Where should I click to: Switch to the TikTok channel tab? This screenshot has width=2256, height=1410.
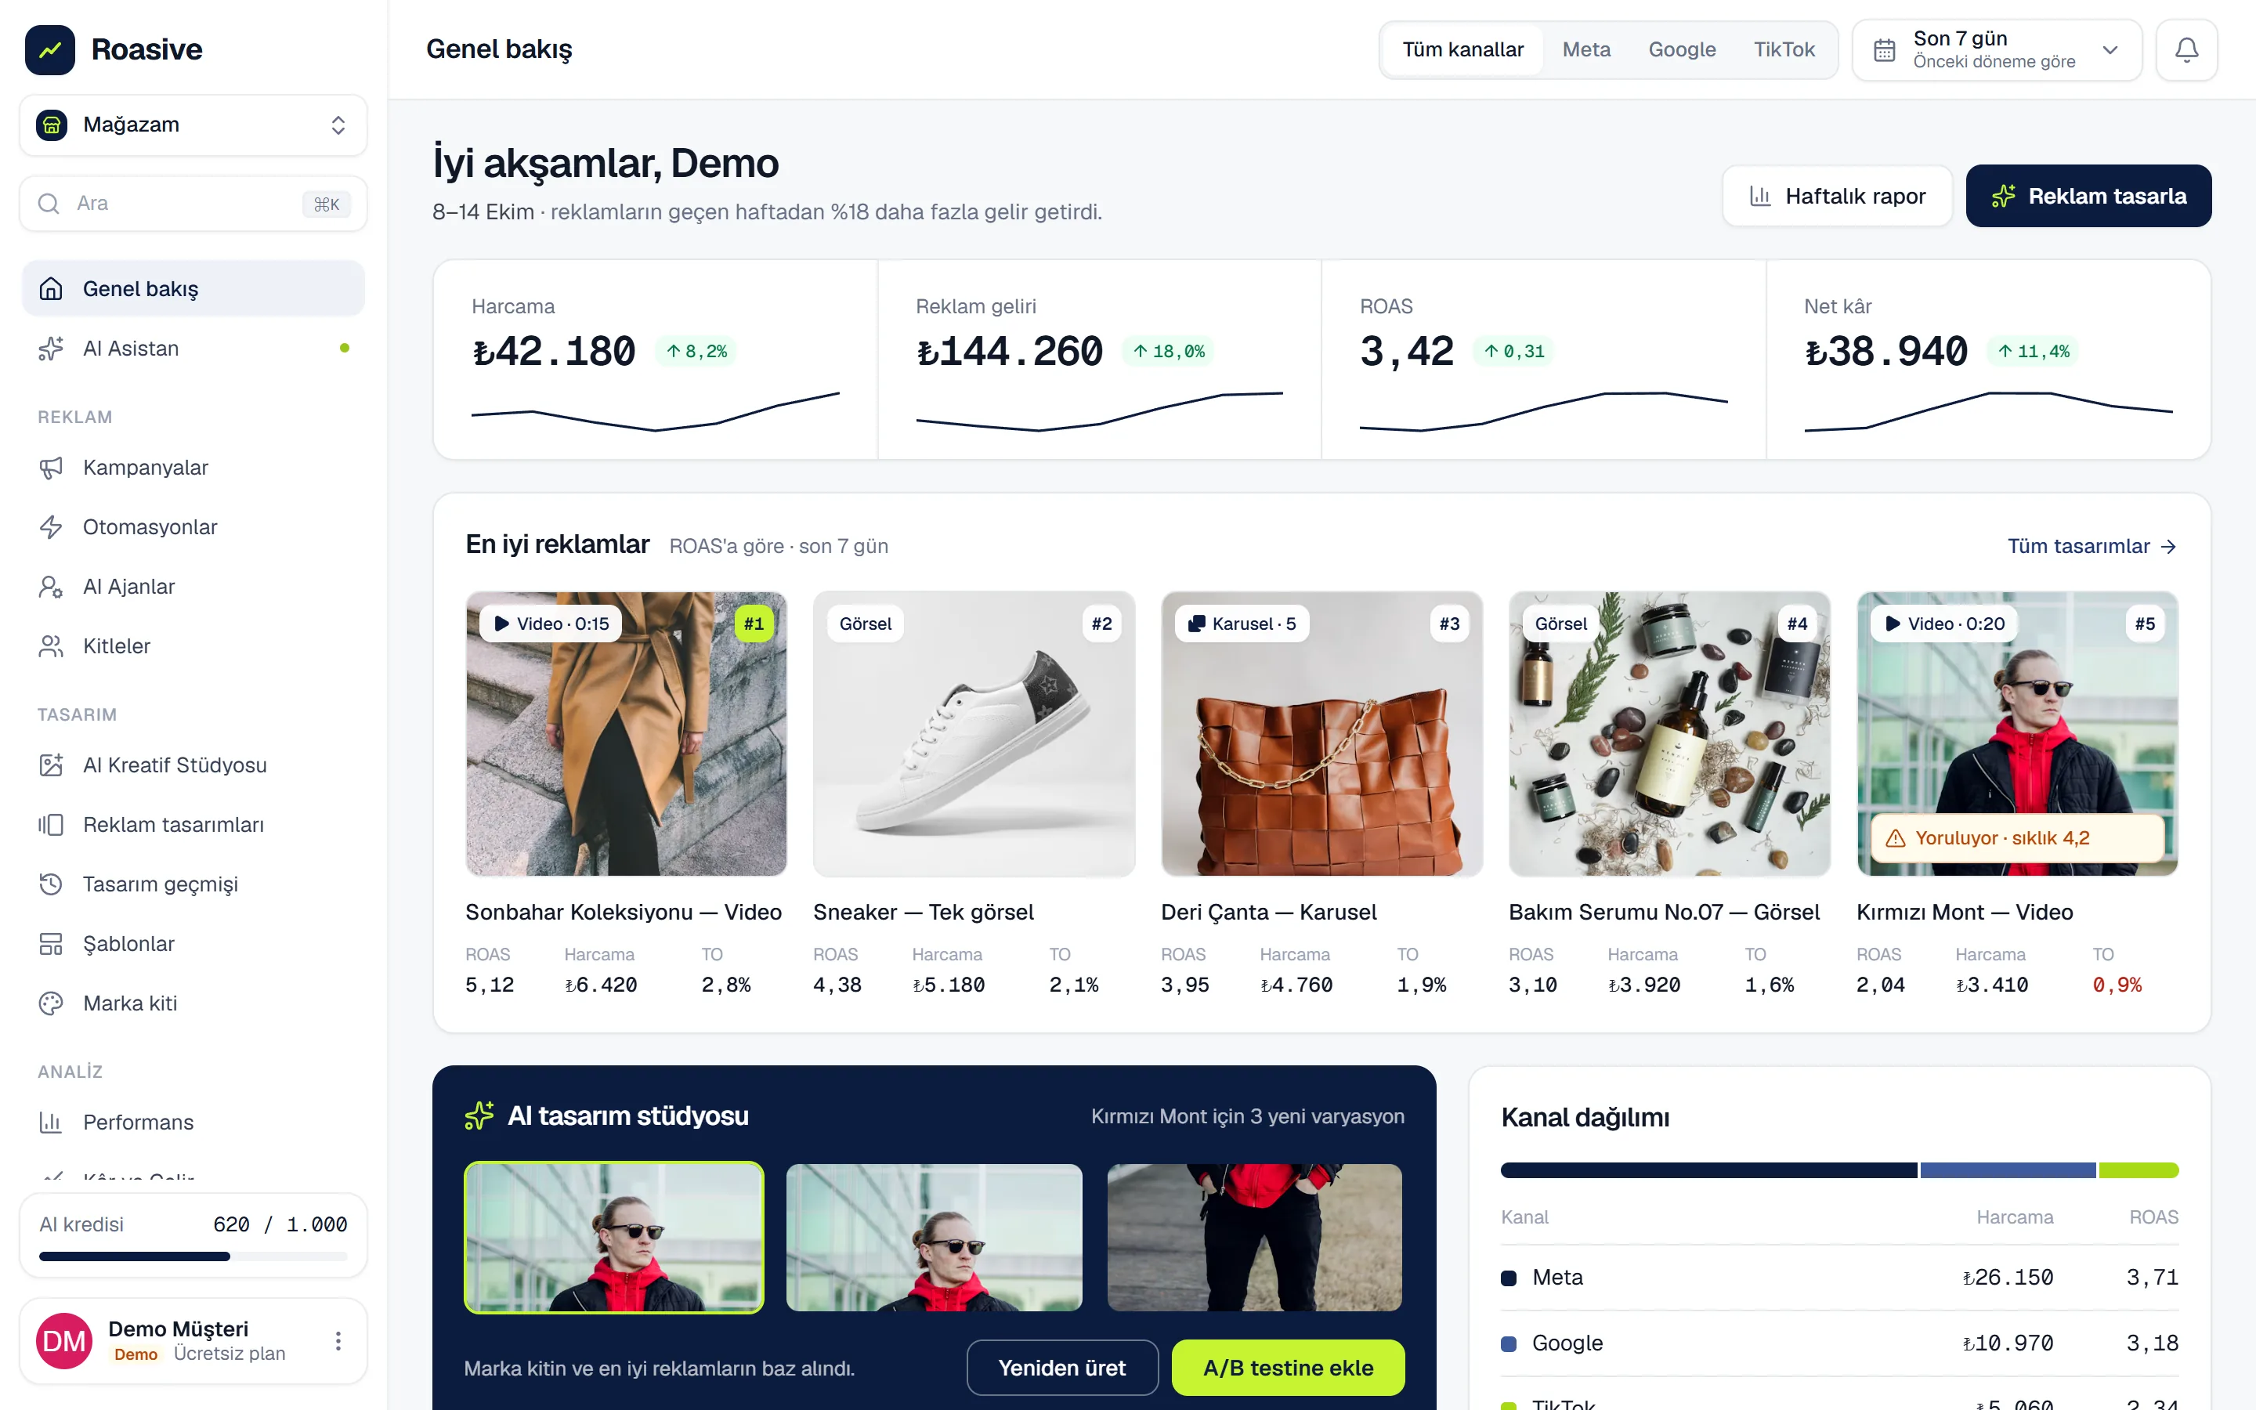click(1784, 49)
